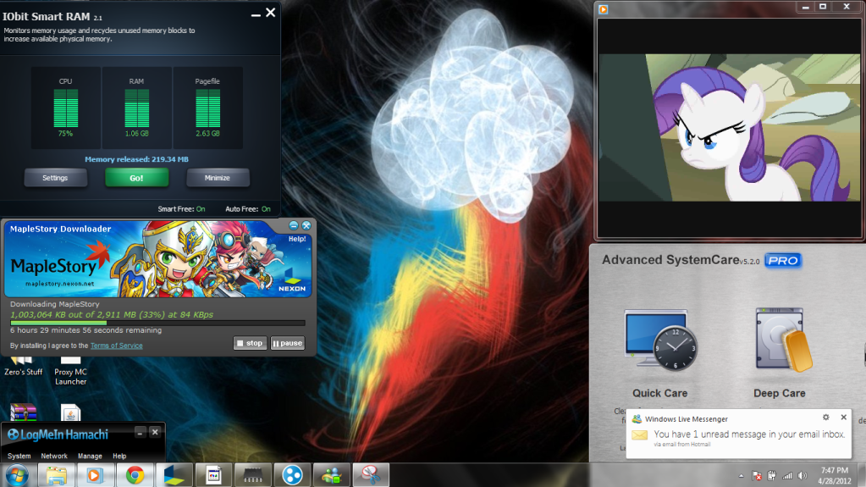Select the Java file desktop icon
This screenshot has width=866, height=487.
coord(71,412)
